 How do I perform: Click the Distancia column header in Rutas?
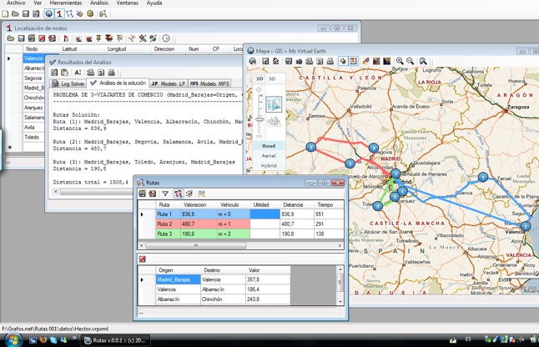[297, 204]
